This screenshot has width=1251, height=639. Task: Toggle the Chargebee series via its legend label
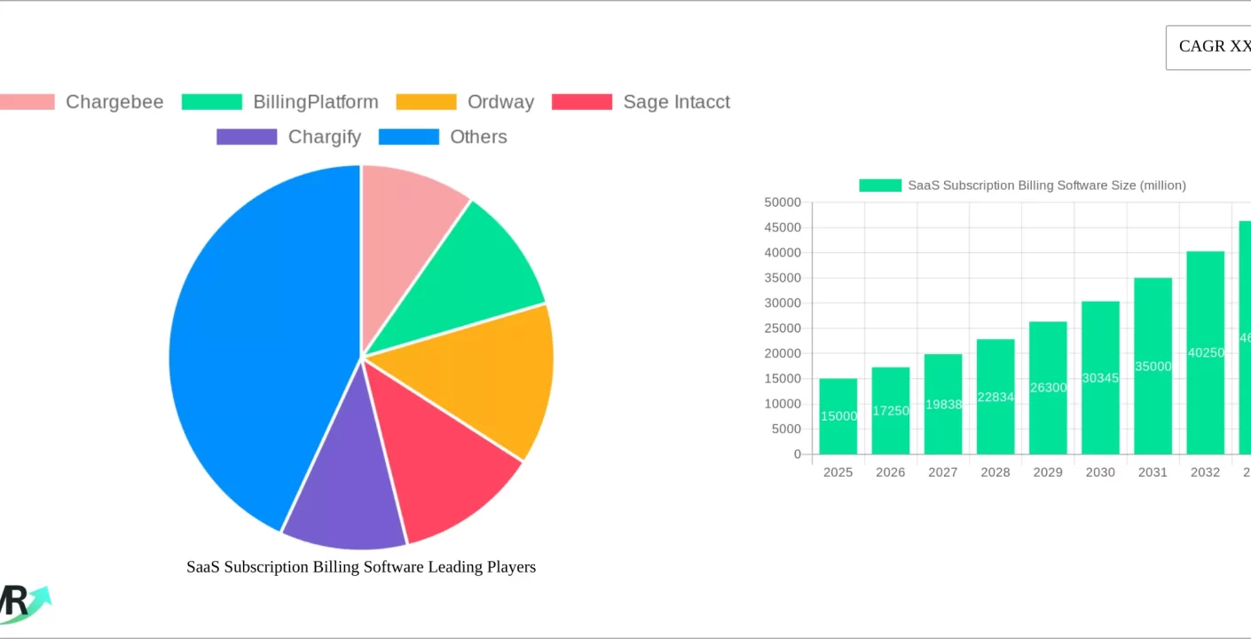click(114, 102)
